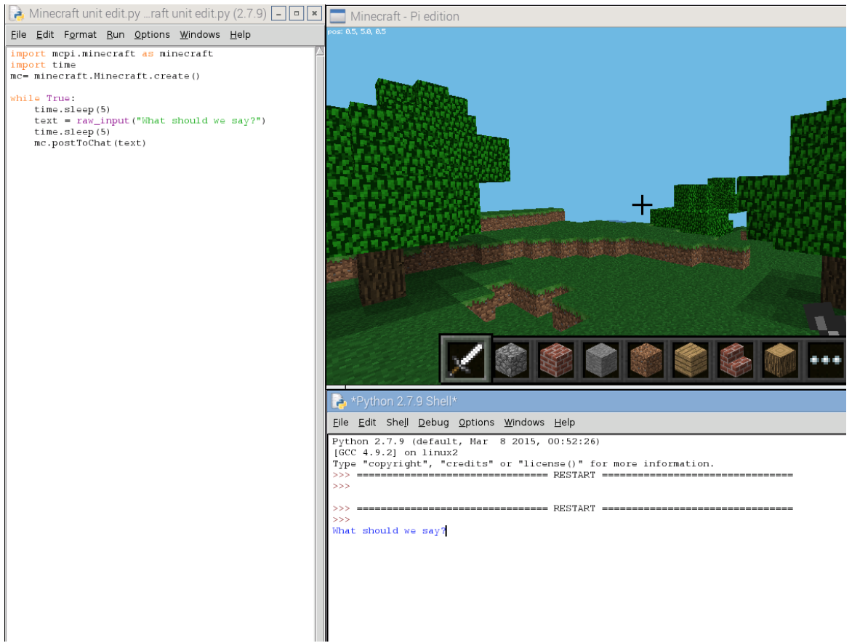Open the Options menu in the editor window
Viewport: 852px width, 643px height.
click(x=152, y=35)
